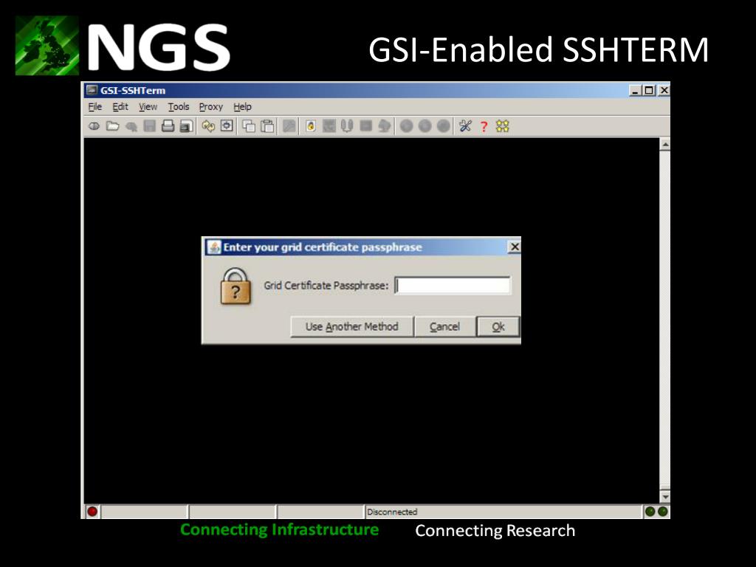Close the passphrase dialog with its X
Viewport: 756px width, 567px height.
(x=515, y=247)
